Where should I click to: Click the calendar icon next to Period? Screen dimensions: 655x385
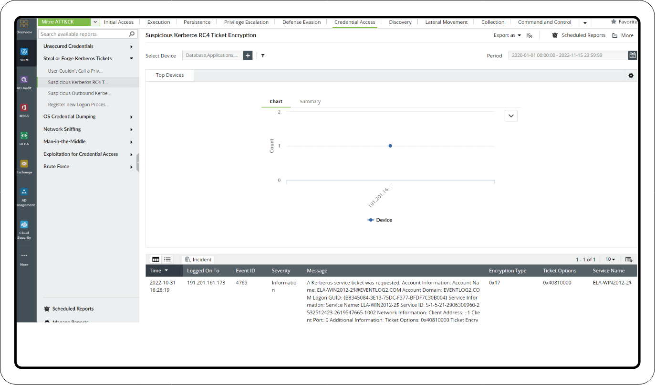[x=633, y=55]
